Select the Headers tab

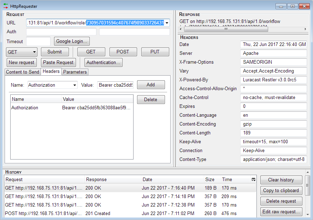[x=51, y=71]
